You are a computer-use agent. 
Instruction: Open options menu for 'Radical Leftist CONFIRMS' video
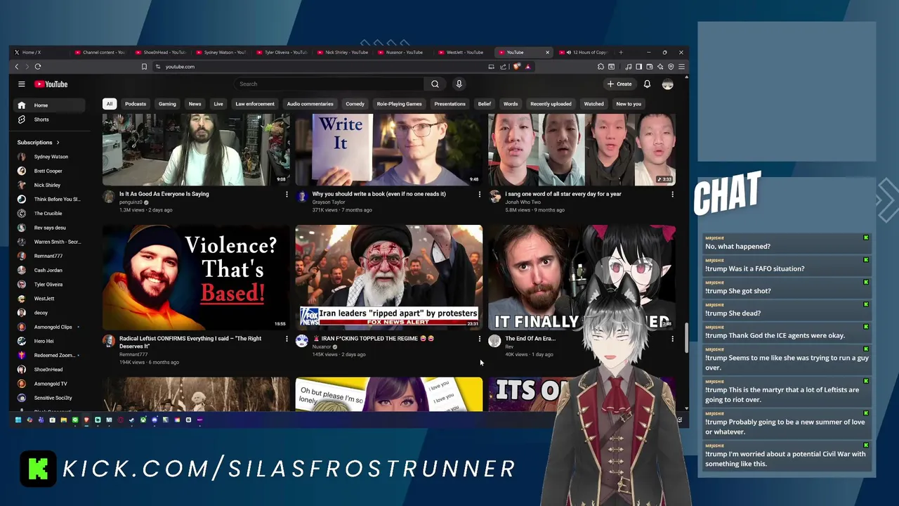pos(287,339)
